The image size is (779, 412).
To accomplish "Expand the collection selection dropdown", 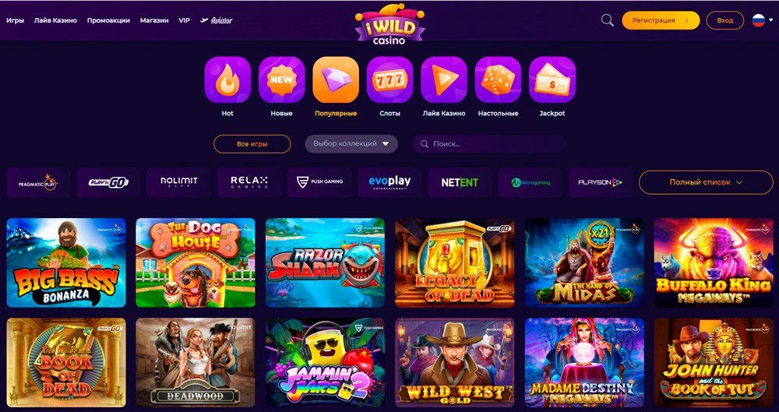I will click(x=351, y=143).
